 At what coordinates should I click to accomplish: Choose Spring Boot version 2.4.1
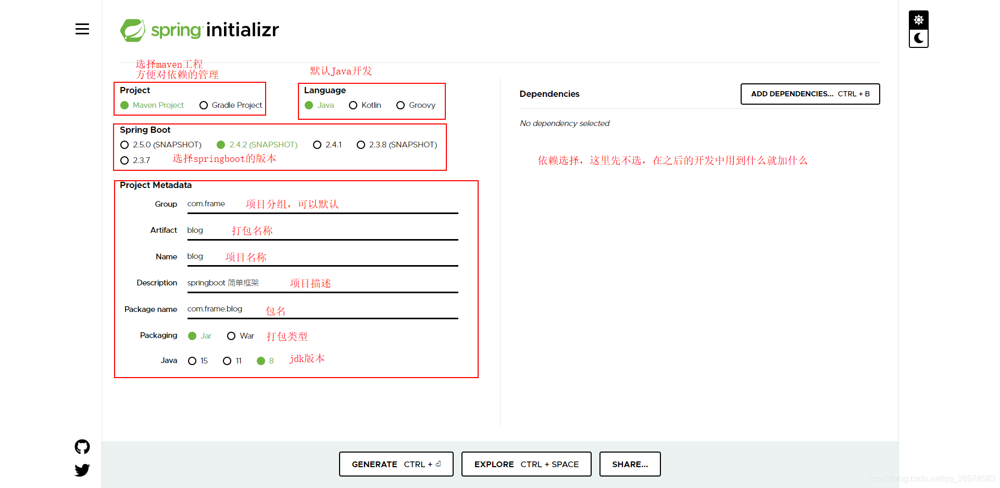318,145
